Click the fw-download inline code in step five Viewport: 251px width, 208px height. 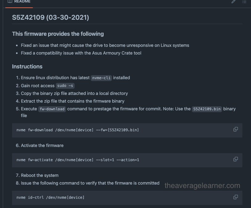pos(52,109)
